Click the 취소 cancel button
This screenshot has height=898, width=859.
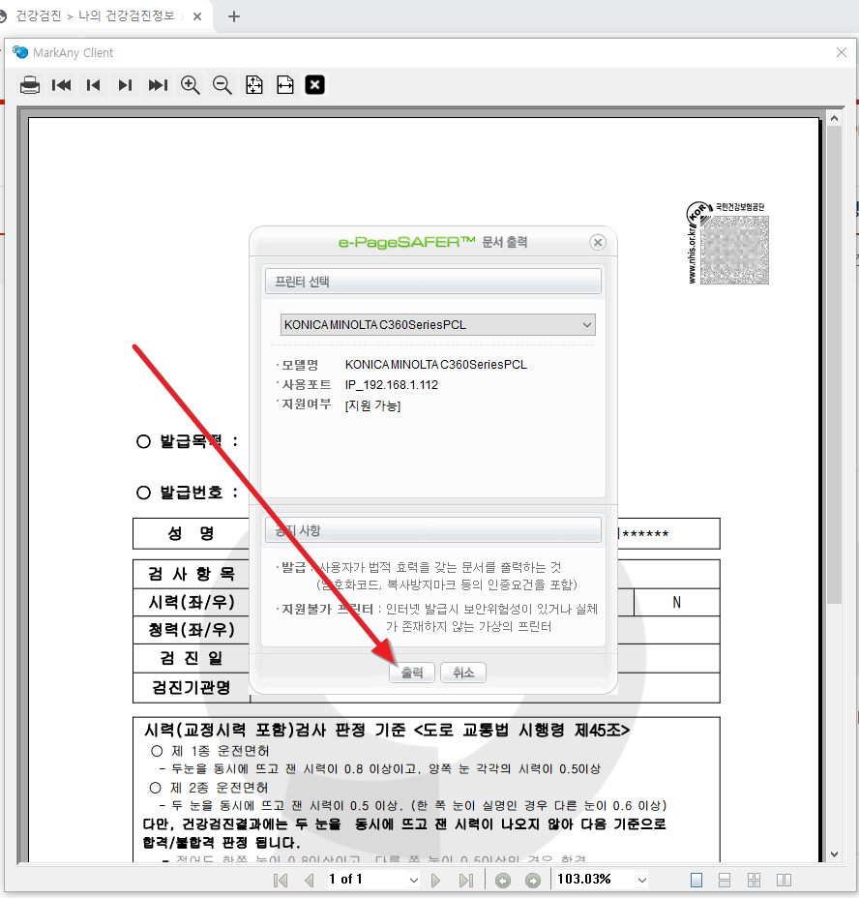[463, 673]
